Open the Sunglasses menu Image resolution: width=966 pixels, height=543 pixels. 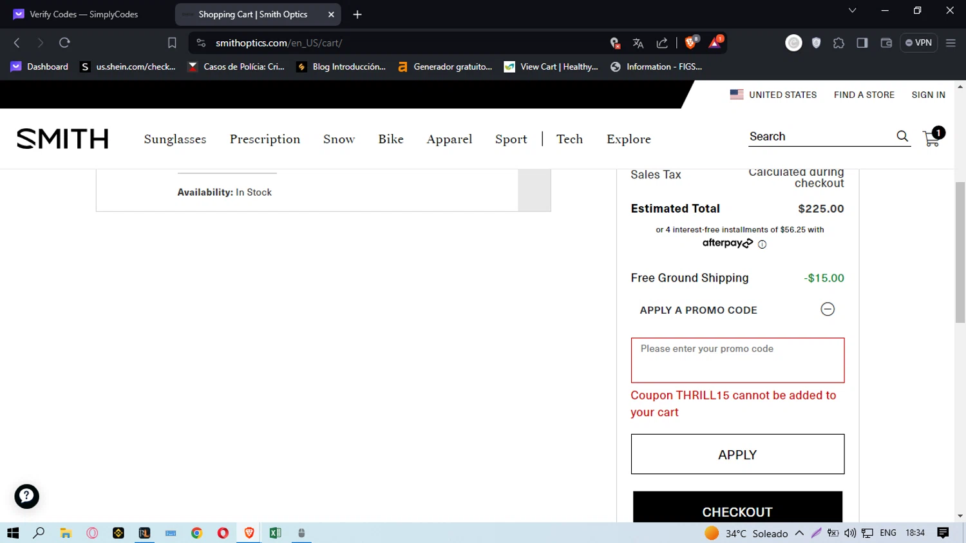tap(175, 139)
